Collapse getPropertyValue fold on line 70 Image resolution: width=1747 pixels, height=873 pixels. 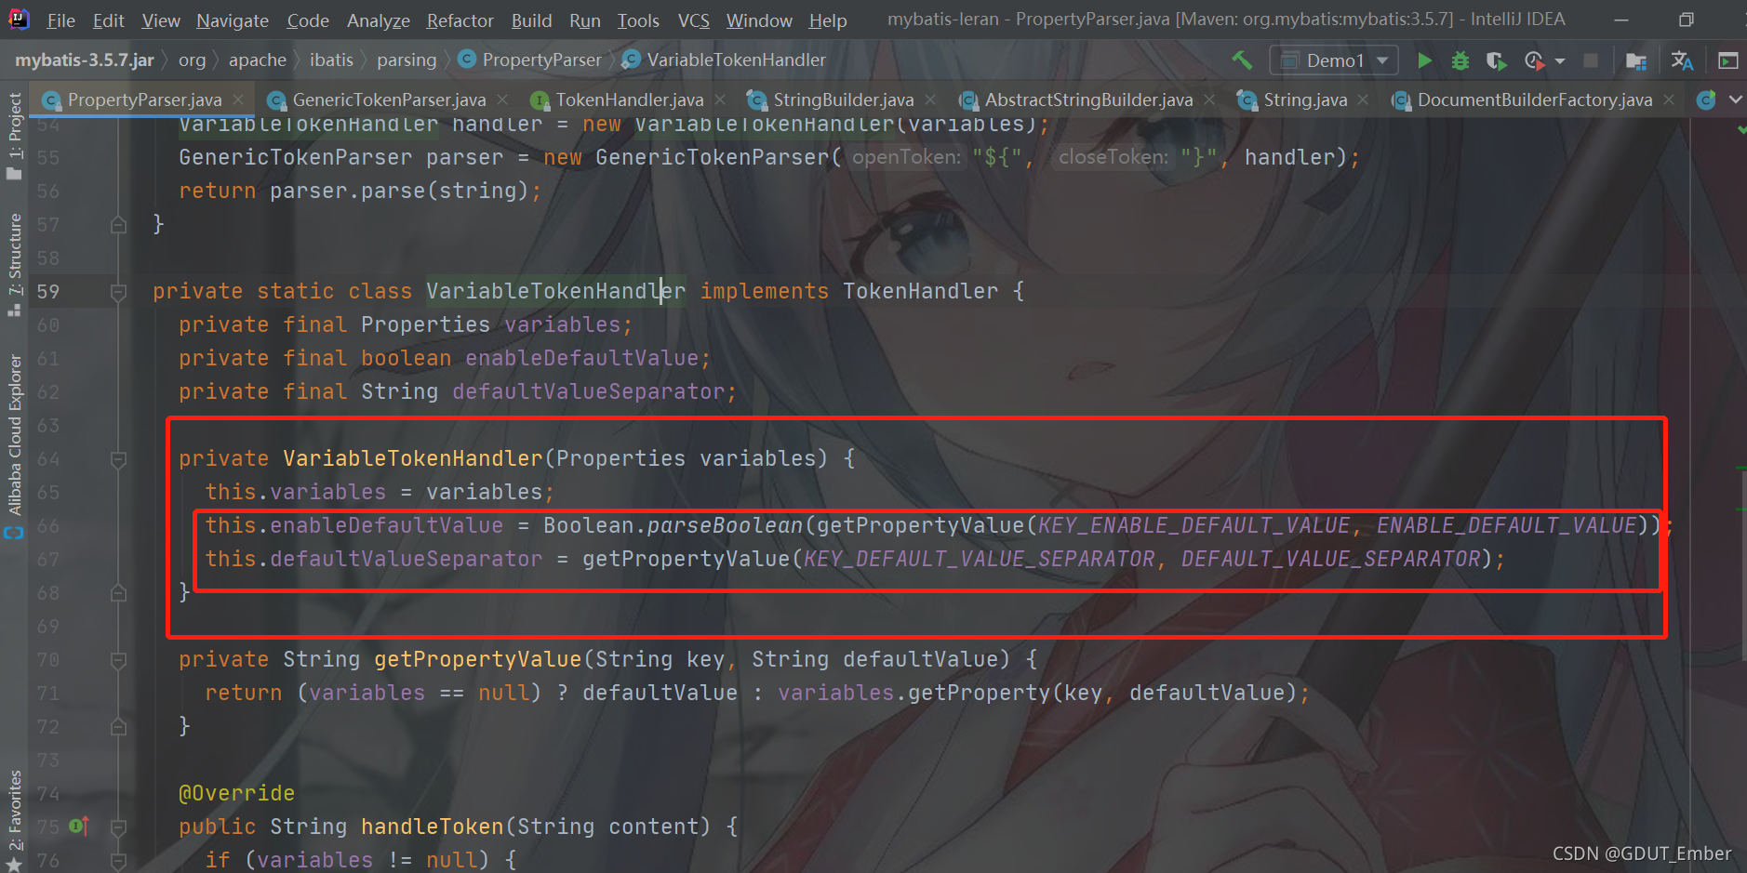click(118, 660)
